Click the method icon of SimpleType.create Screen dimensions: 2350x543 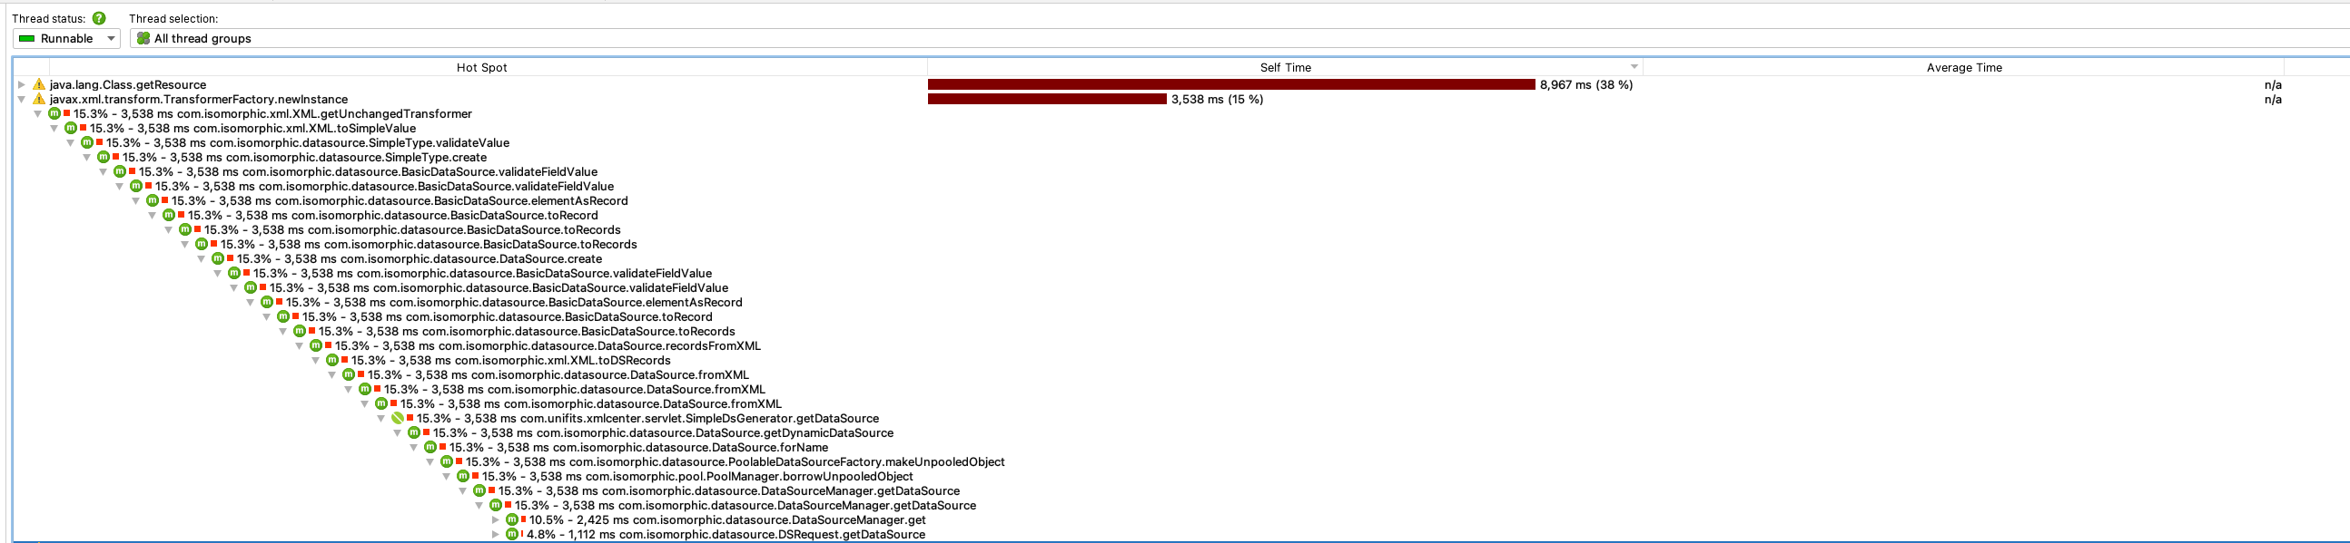104,158
